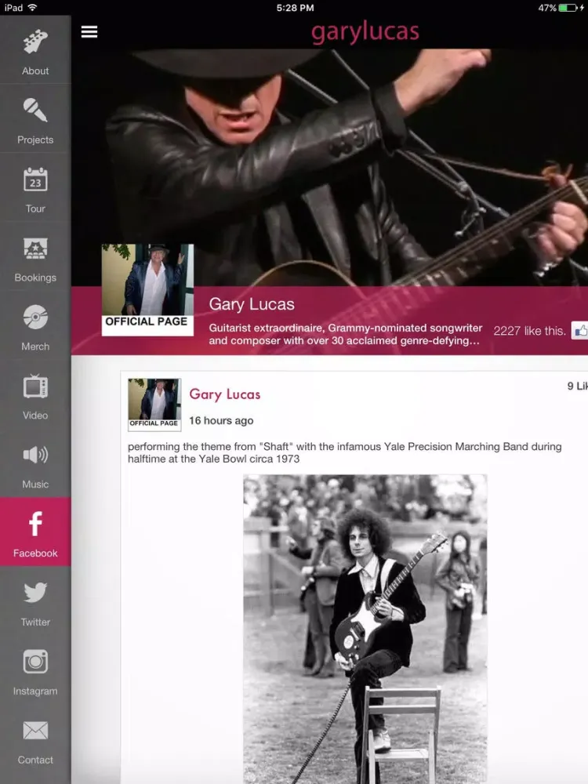Image resolution: width=588 pixels, height=784 pixels.
Task: Tap the page description starting 'Guitarist extraordinaire'
Action: pos(346,335)
